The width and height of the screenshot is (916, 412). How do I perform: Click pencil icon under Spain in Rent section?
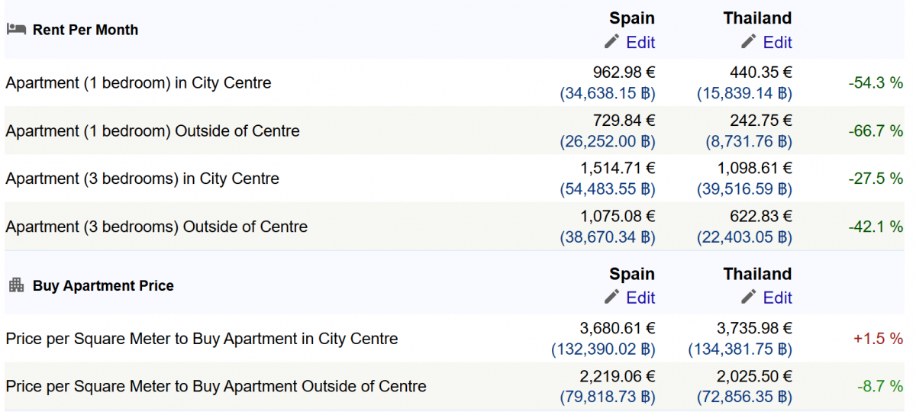tap(611, 42)
